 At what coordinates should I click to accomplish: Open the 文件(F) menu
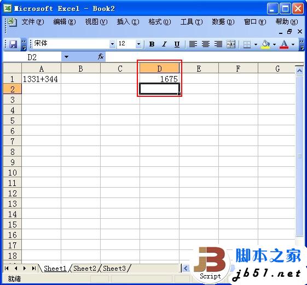pyautogui.click(x=33, y=22)
